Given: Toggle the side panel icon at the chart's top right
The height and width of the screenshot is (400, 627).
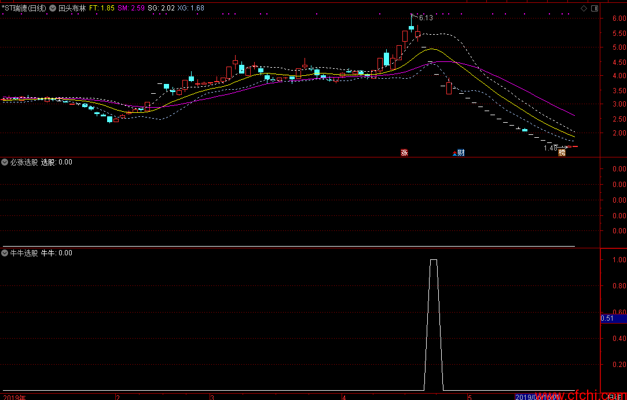Looking at the screenshot, I should (595, 8).
